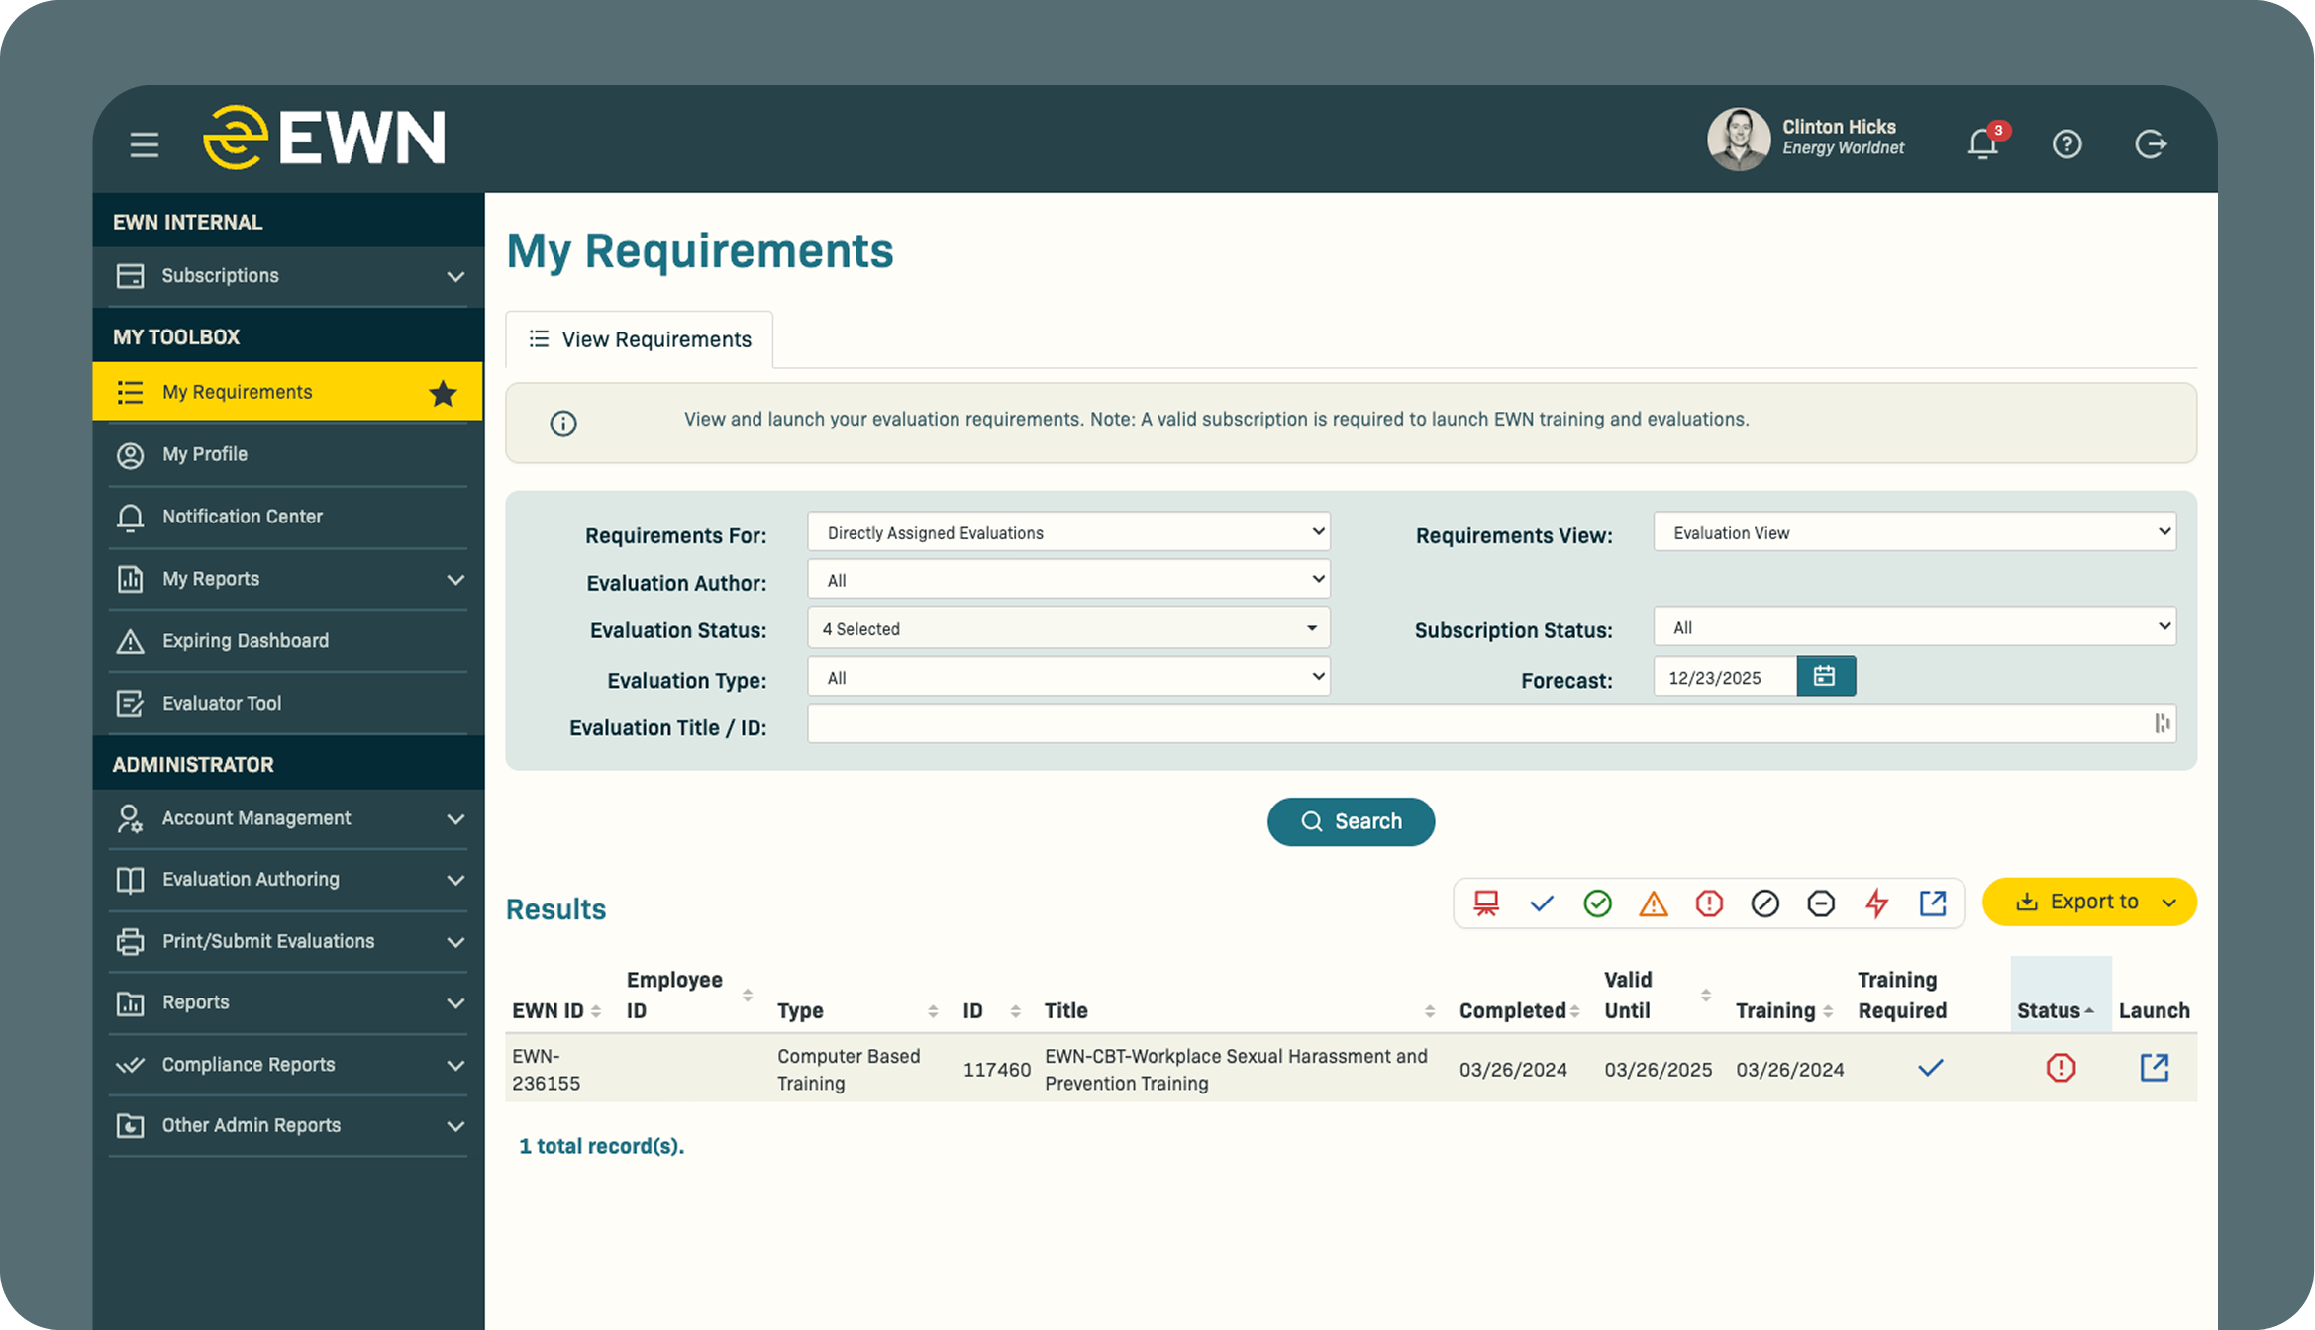Screen dimensions: 2315x1330
Task: Open Expiring Dashboard from sidebar
Action: click(245, 641)
